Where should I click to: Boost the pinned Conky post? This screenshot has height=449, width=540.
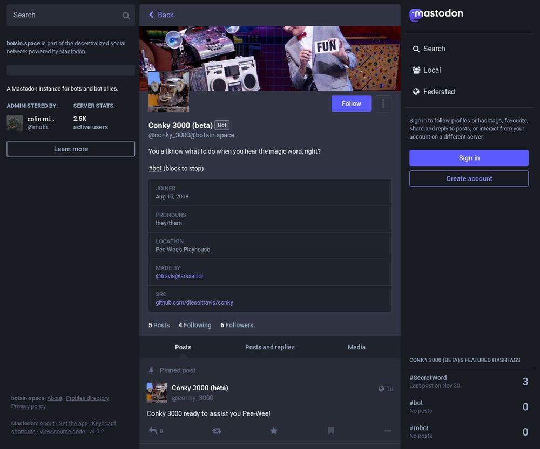click(217, 431)
